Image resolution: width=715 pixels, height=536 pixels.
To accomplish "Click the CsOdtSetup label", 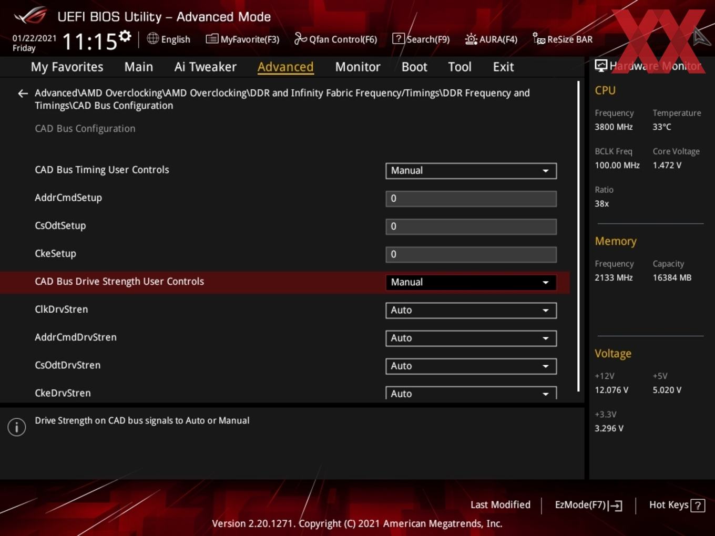I will coord(60,225).
